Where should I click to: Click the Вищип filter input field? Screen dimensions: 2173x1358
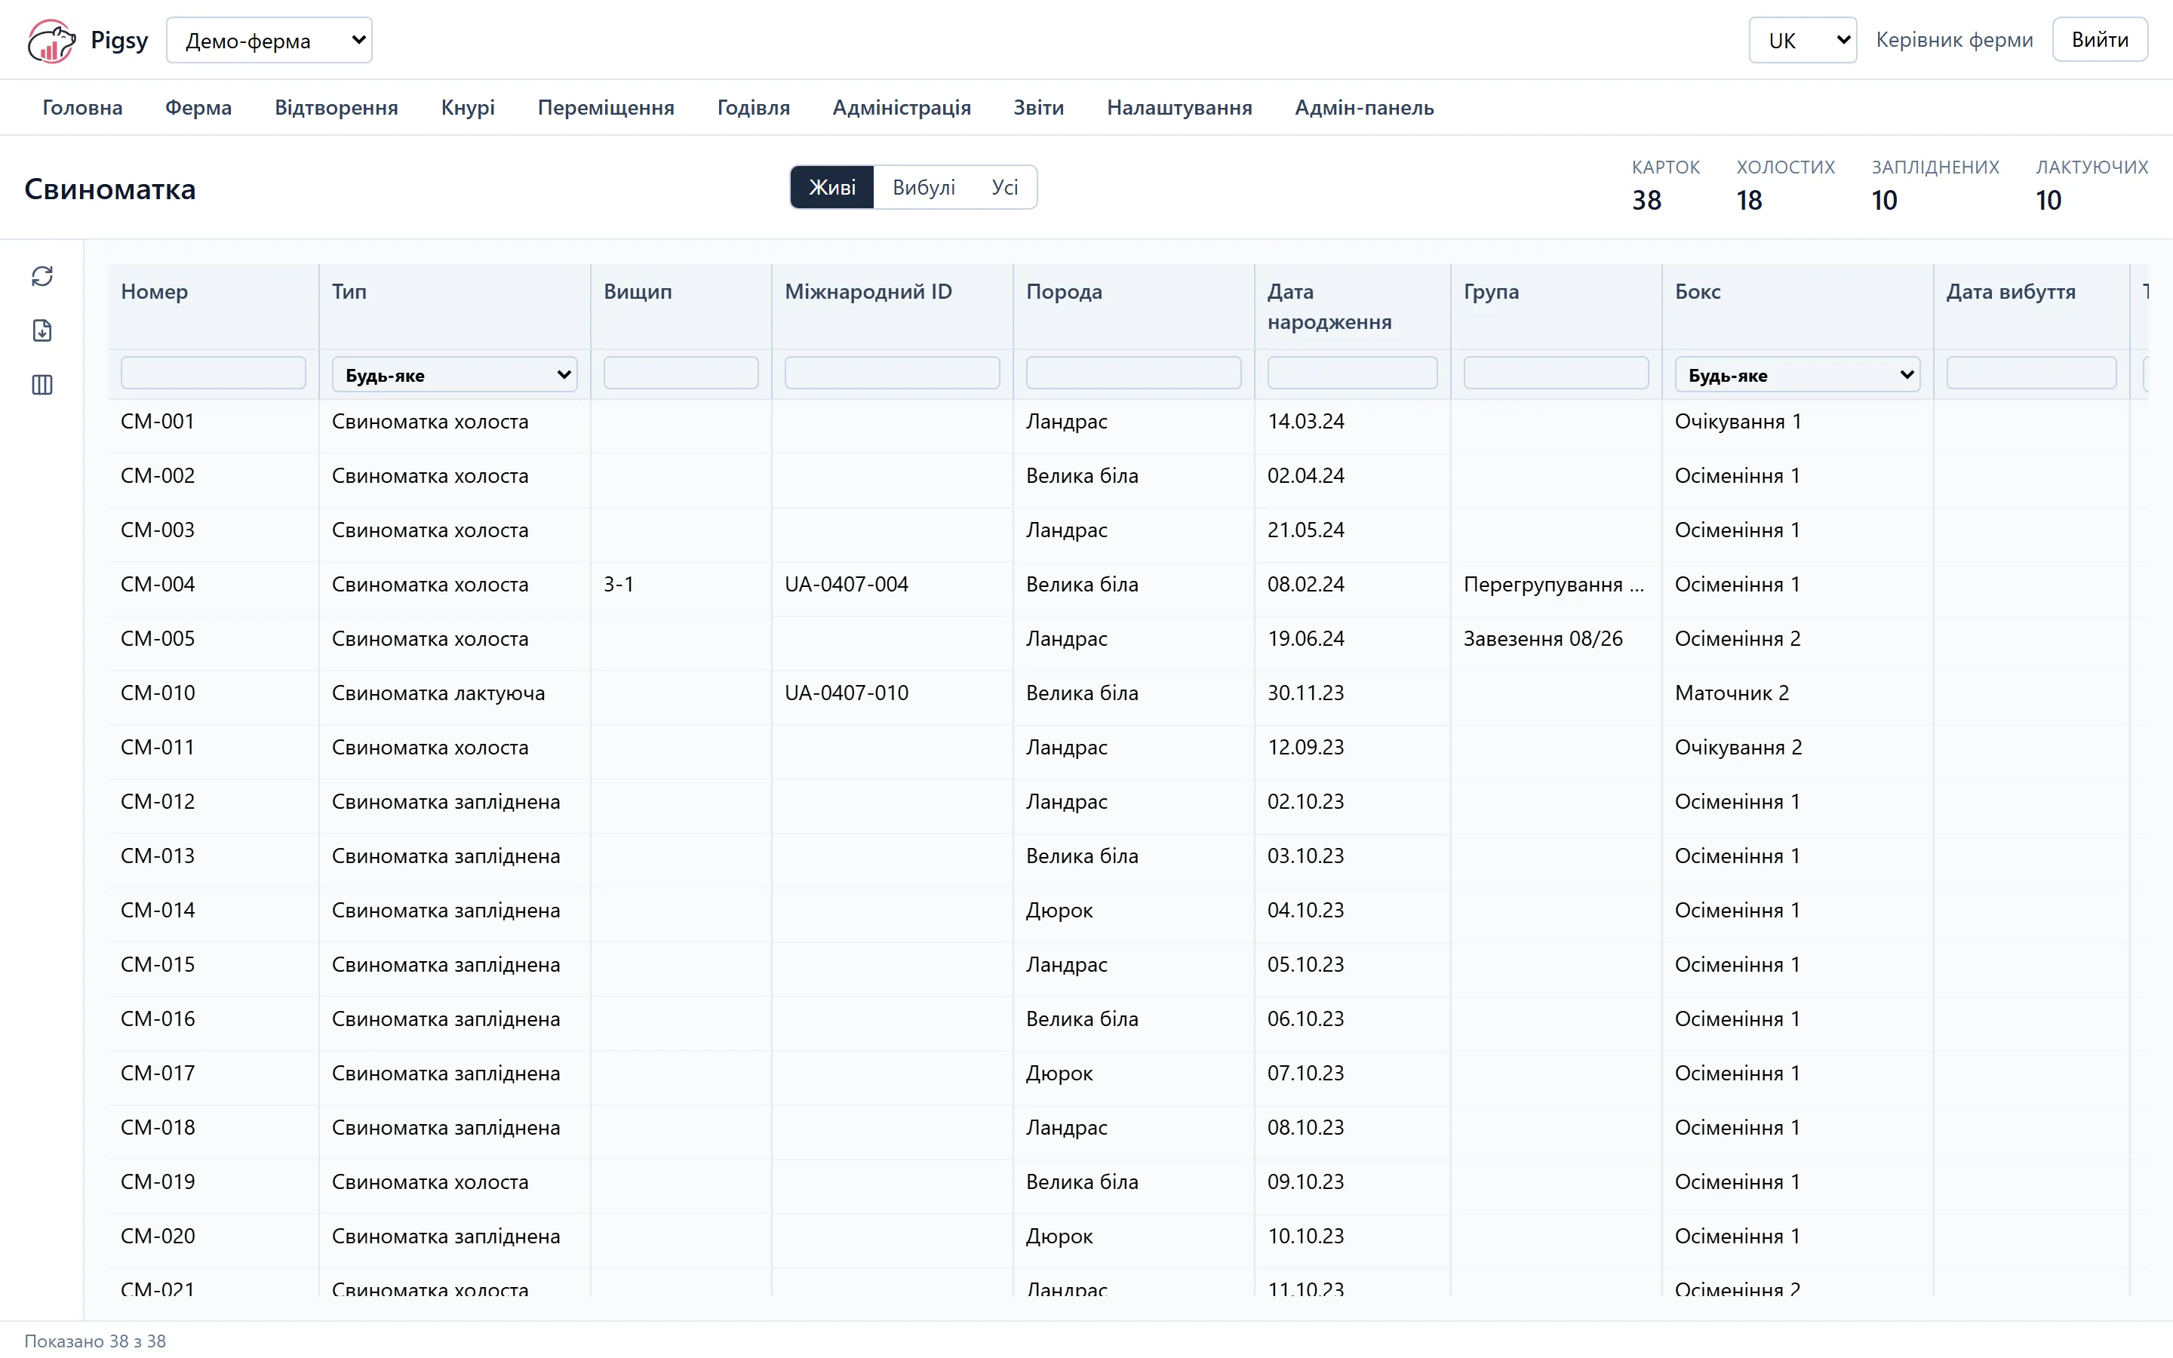(681, 373)
